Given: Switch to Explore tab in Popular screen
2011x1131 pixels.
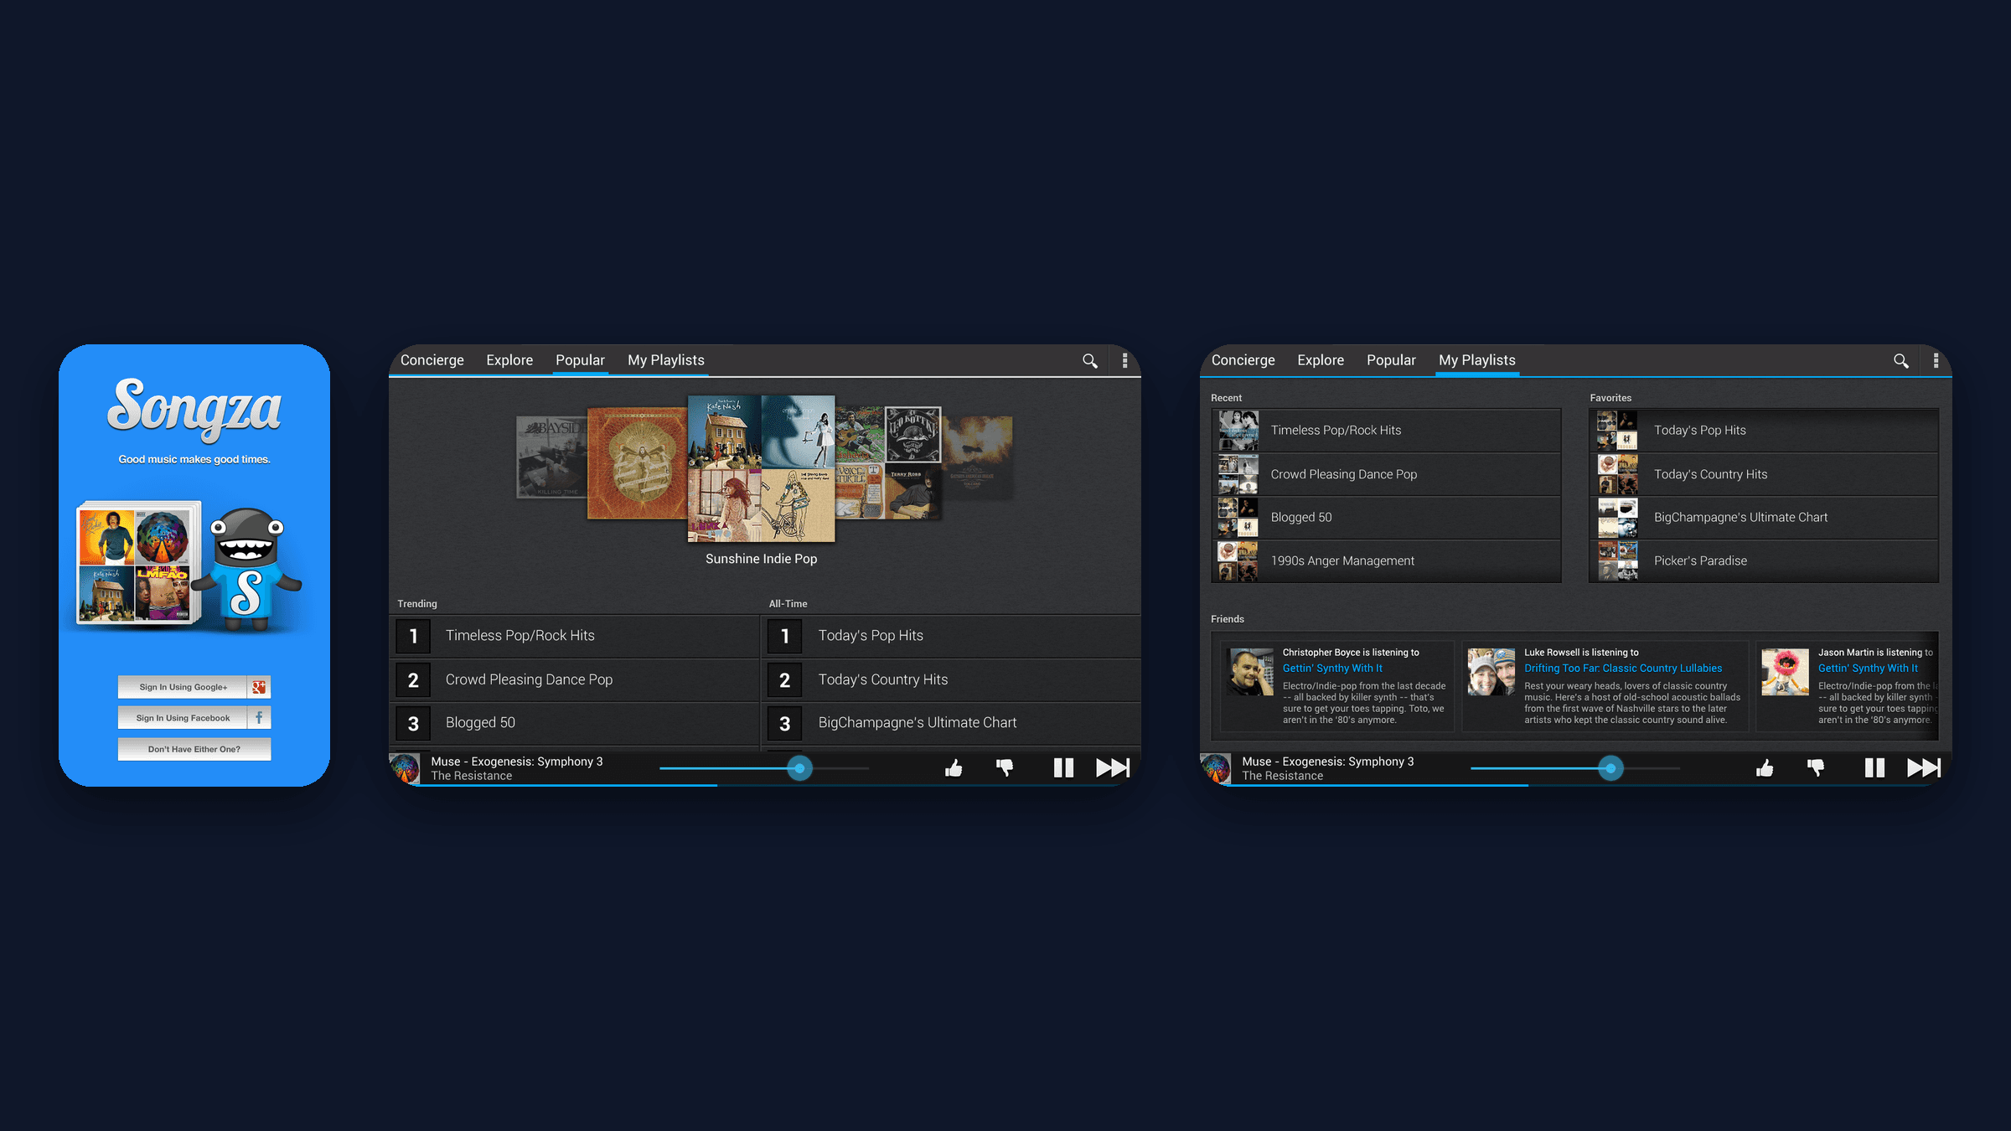Looking at the screenshot, I should click(x=509, y=360).
